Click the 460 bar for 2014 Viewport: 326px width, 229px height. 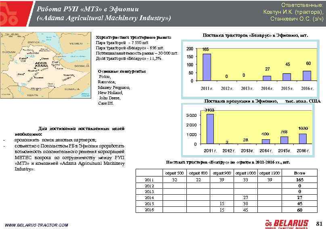tap(266, 142)
